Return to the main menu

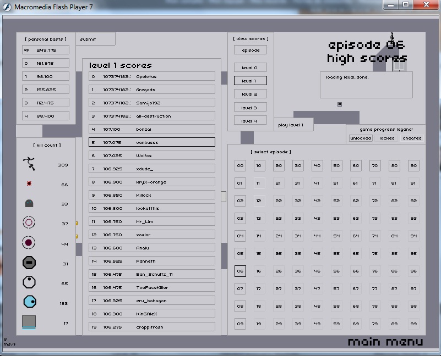385,342
